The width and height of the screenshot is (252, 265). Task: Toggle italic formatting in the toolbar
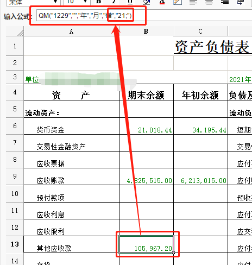(x=114, y=2)
